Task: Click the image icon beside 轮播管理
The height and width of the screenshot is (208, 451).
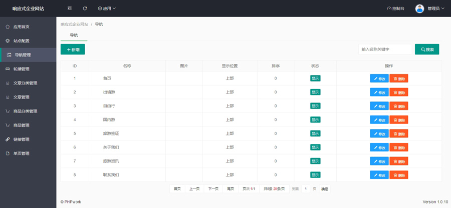Action: [x=8, y=69]
